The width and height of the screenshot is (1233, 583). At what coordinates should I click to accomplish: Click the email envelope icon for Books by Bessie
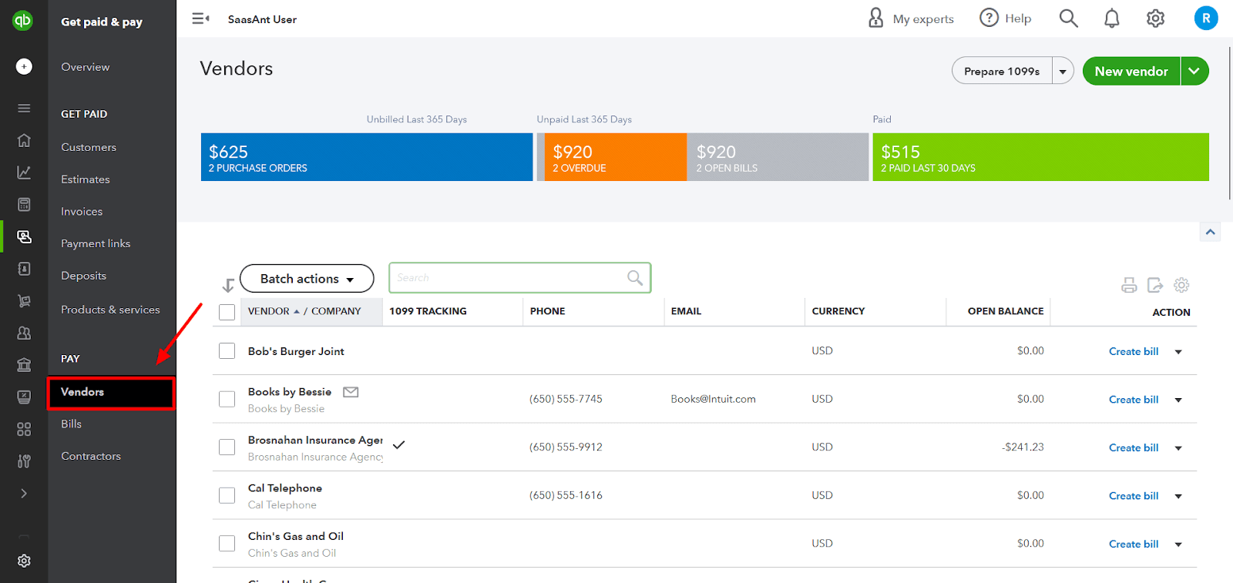351,392
